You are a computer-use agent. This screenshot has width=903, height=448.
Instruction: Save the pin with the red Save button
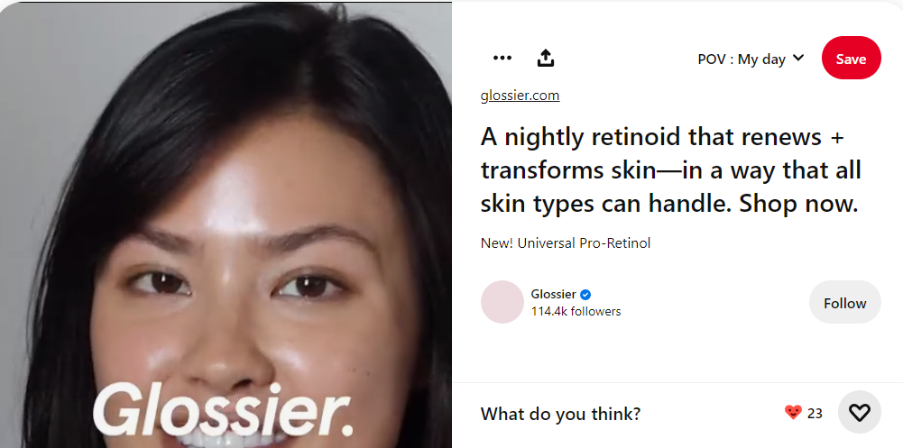coord(852,58)
